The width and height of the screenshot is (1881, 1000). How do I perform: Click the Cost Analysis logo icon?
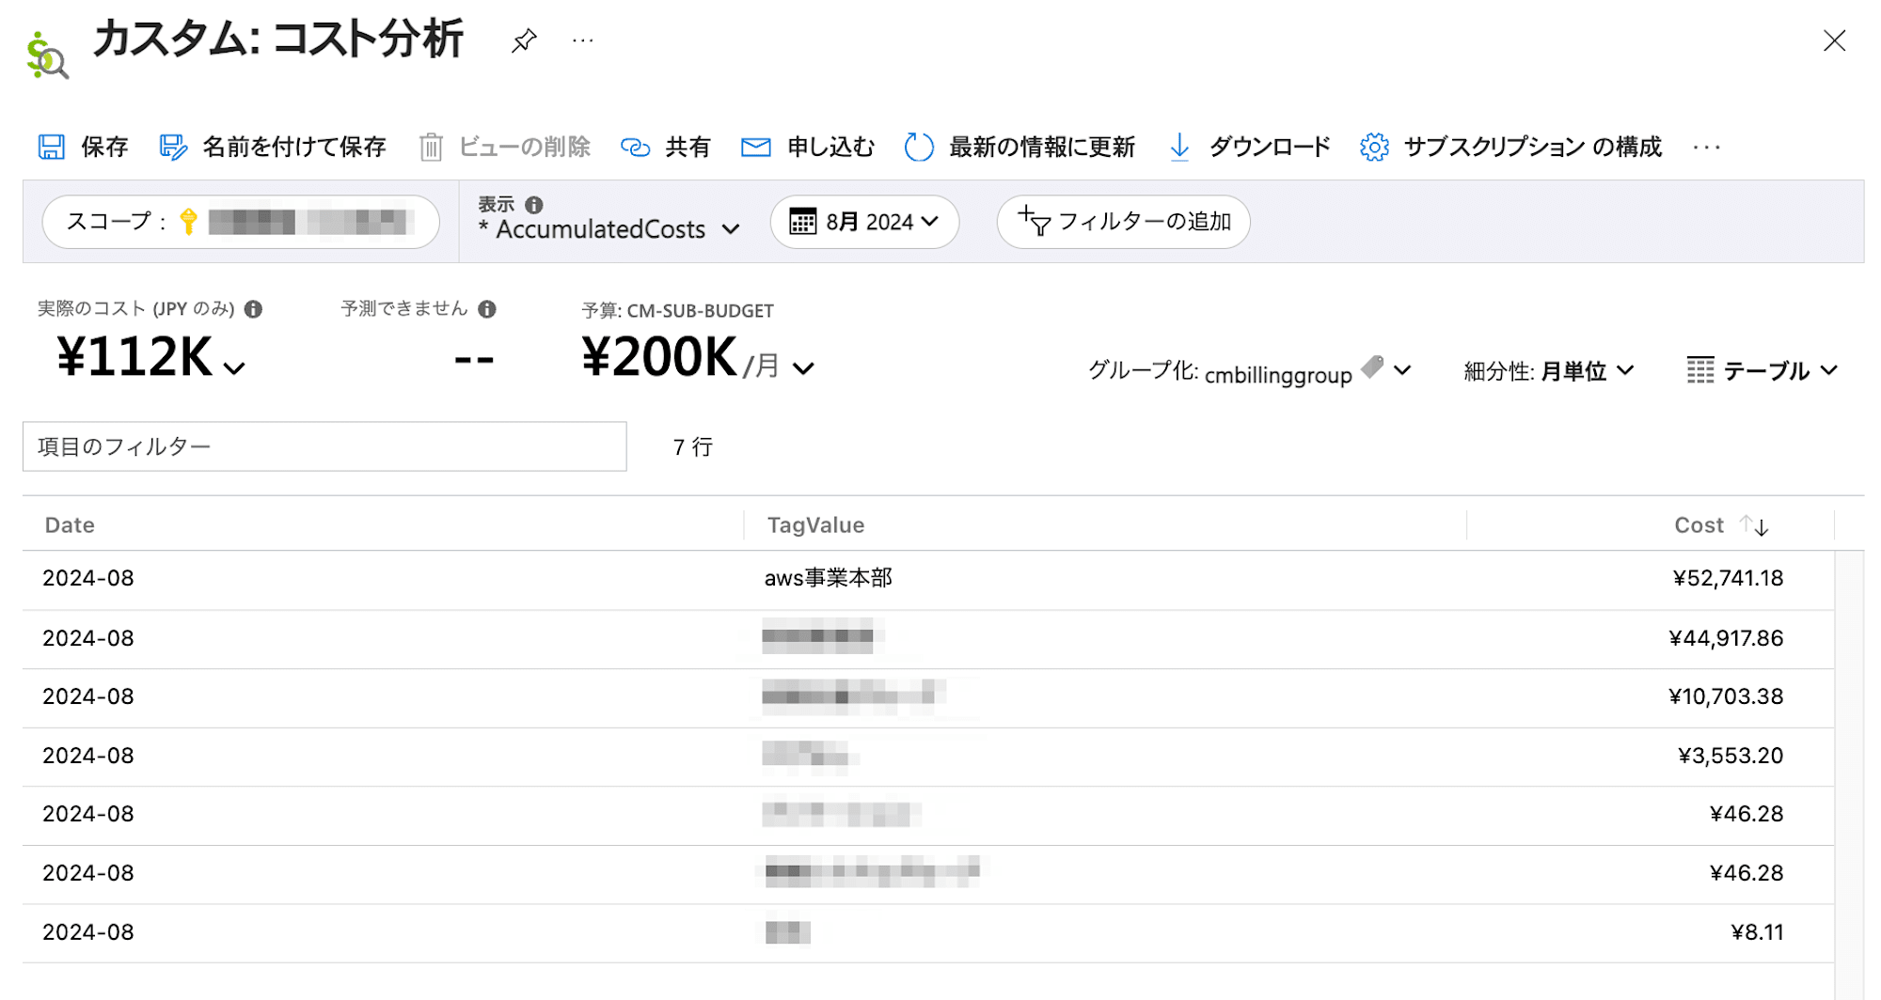[47, 55]
